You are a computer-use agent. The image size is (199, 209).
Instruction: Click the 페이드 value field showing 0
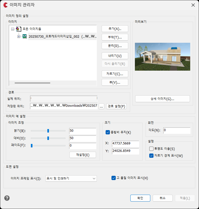83,146
